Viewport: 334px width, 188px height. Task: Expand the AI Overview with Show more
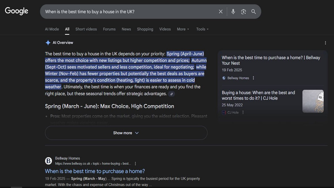click(126, 133)
